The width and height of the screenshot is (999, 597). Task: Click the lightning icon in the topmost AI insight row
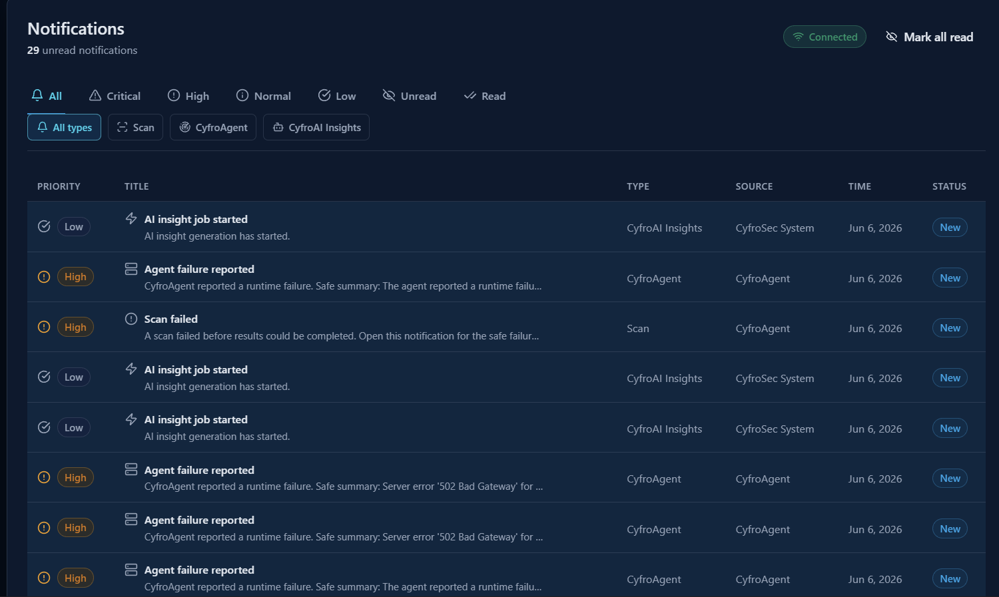click(131, 218)
